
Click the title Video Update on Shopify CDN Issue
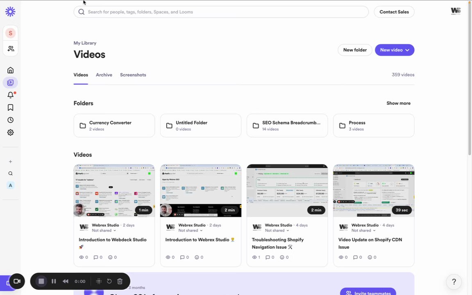(x=370, y=243)
